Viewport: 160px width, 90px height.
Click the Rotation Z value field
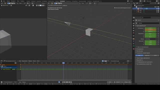tap(150, 37)
